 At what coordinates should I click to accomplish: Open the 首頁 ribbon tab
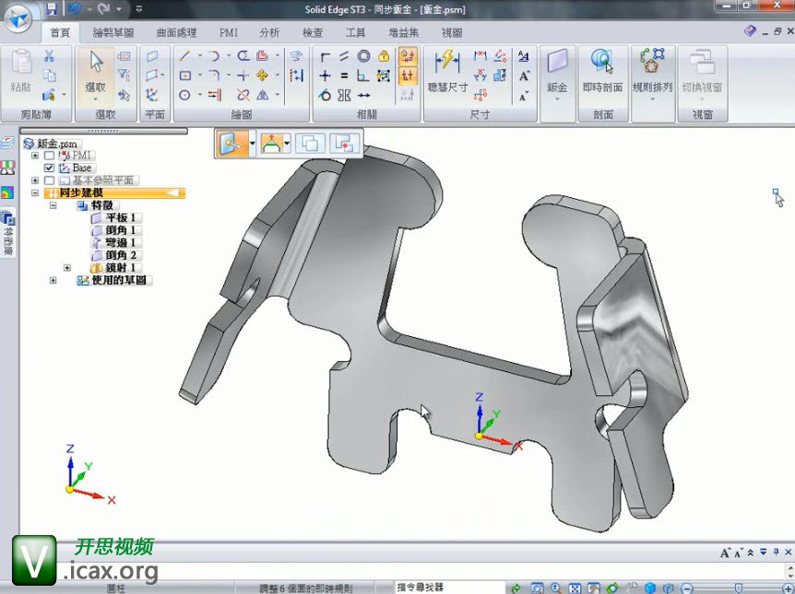[x=60, y=33]
